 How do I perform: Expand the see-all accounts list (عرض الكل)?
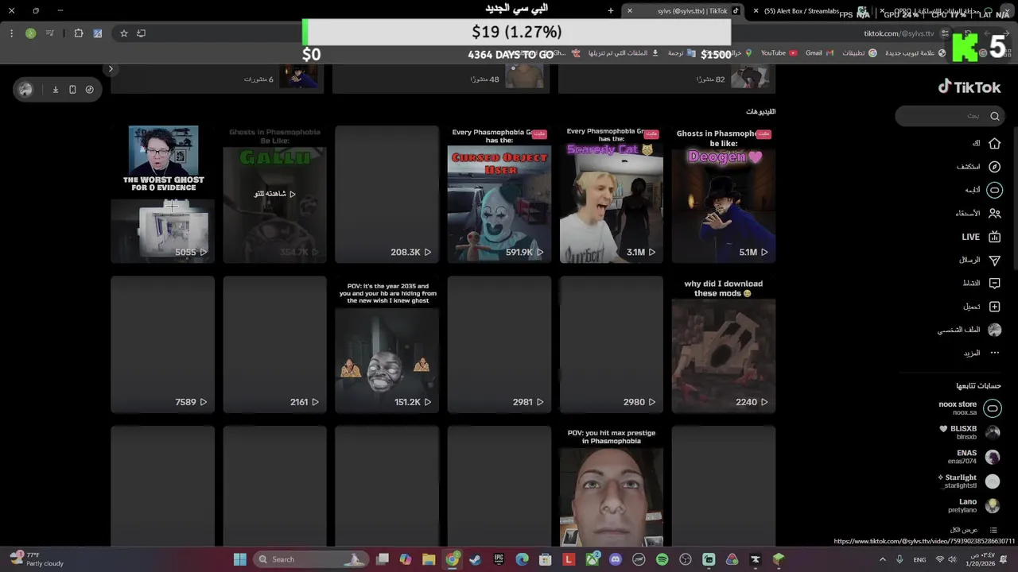[973, 530]
